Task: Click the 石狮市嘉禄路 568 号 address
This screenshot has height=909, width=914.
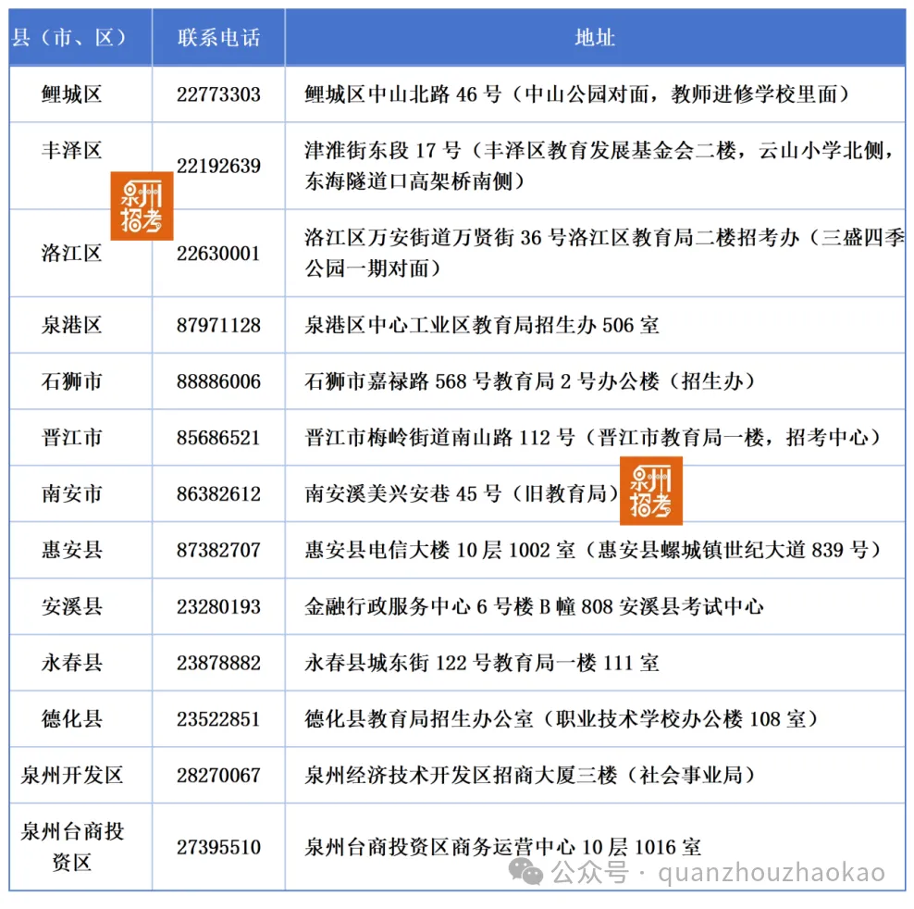Action: 530,381
